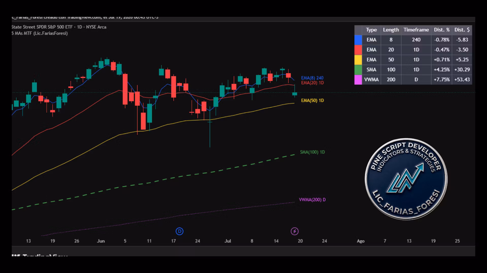
Task: Select the yellow EMA 50 color swatch
Action: (x=358, y=60)
